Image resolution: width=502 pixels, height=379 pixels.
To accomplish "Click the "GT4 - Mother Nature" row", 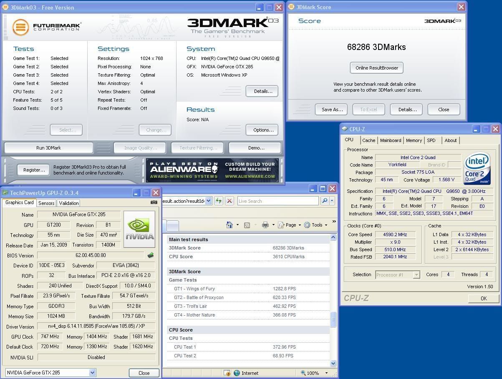I will [x=249, y=315].
